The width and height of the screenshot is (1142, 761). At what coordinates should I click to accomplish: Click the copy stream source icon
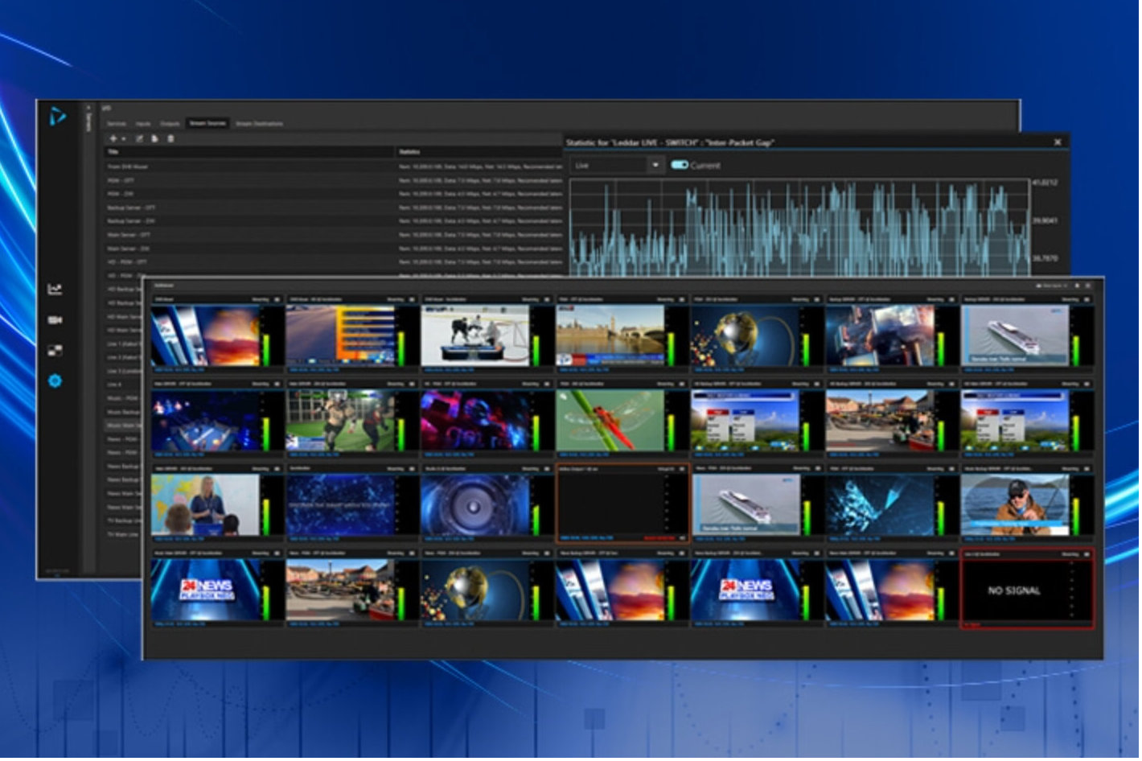(x=155, y=139)
